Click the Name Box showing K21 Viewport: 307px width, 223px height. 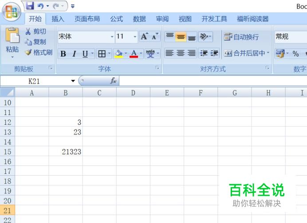[34, 81]
